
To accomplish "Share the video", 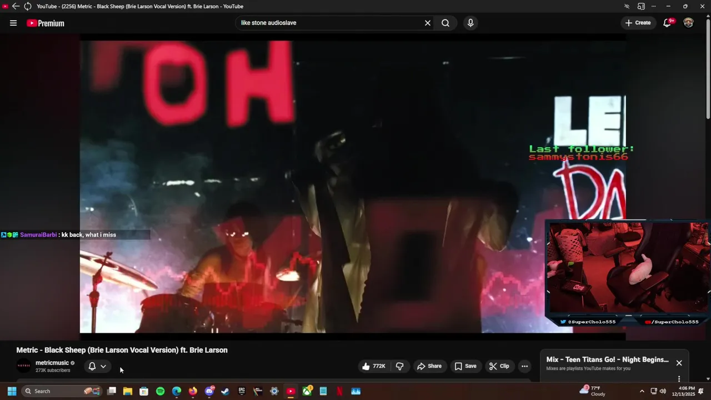I will [x=429, y=366].
